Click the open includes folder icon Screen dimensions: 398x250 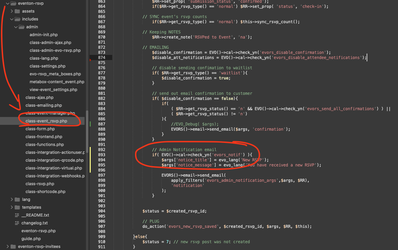click(x=17, y=19)
